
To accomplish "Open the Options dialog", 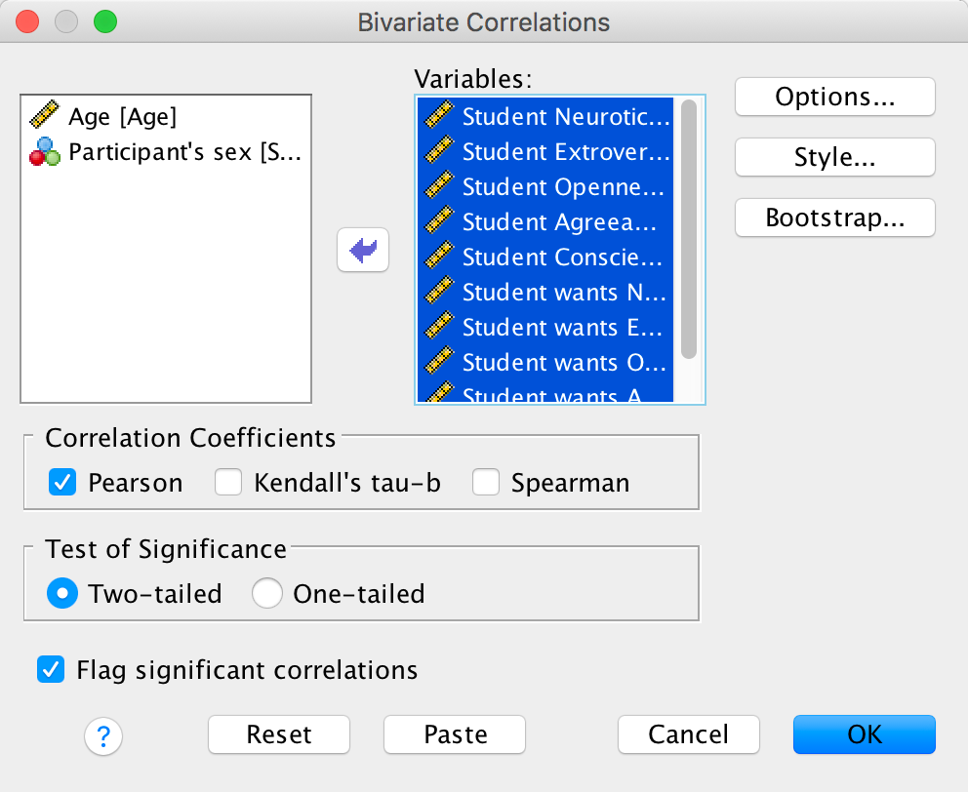I will pos(834,97).
